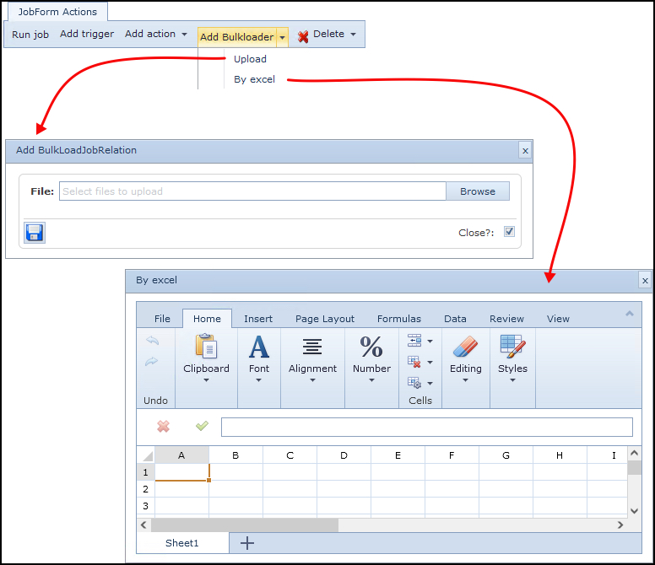
Task: Switch to the Review ribbon tab
Action: [x=506, y=319]
